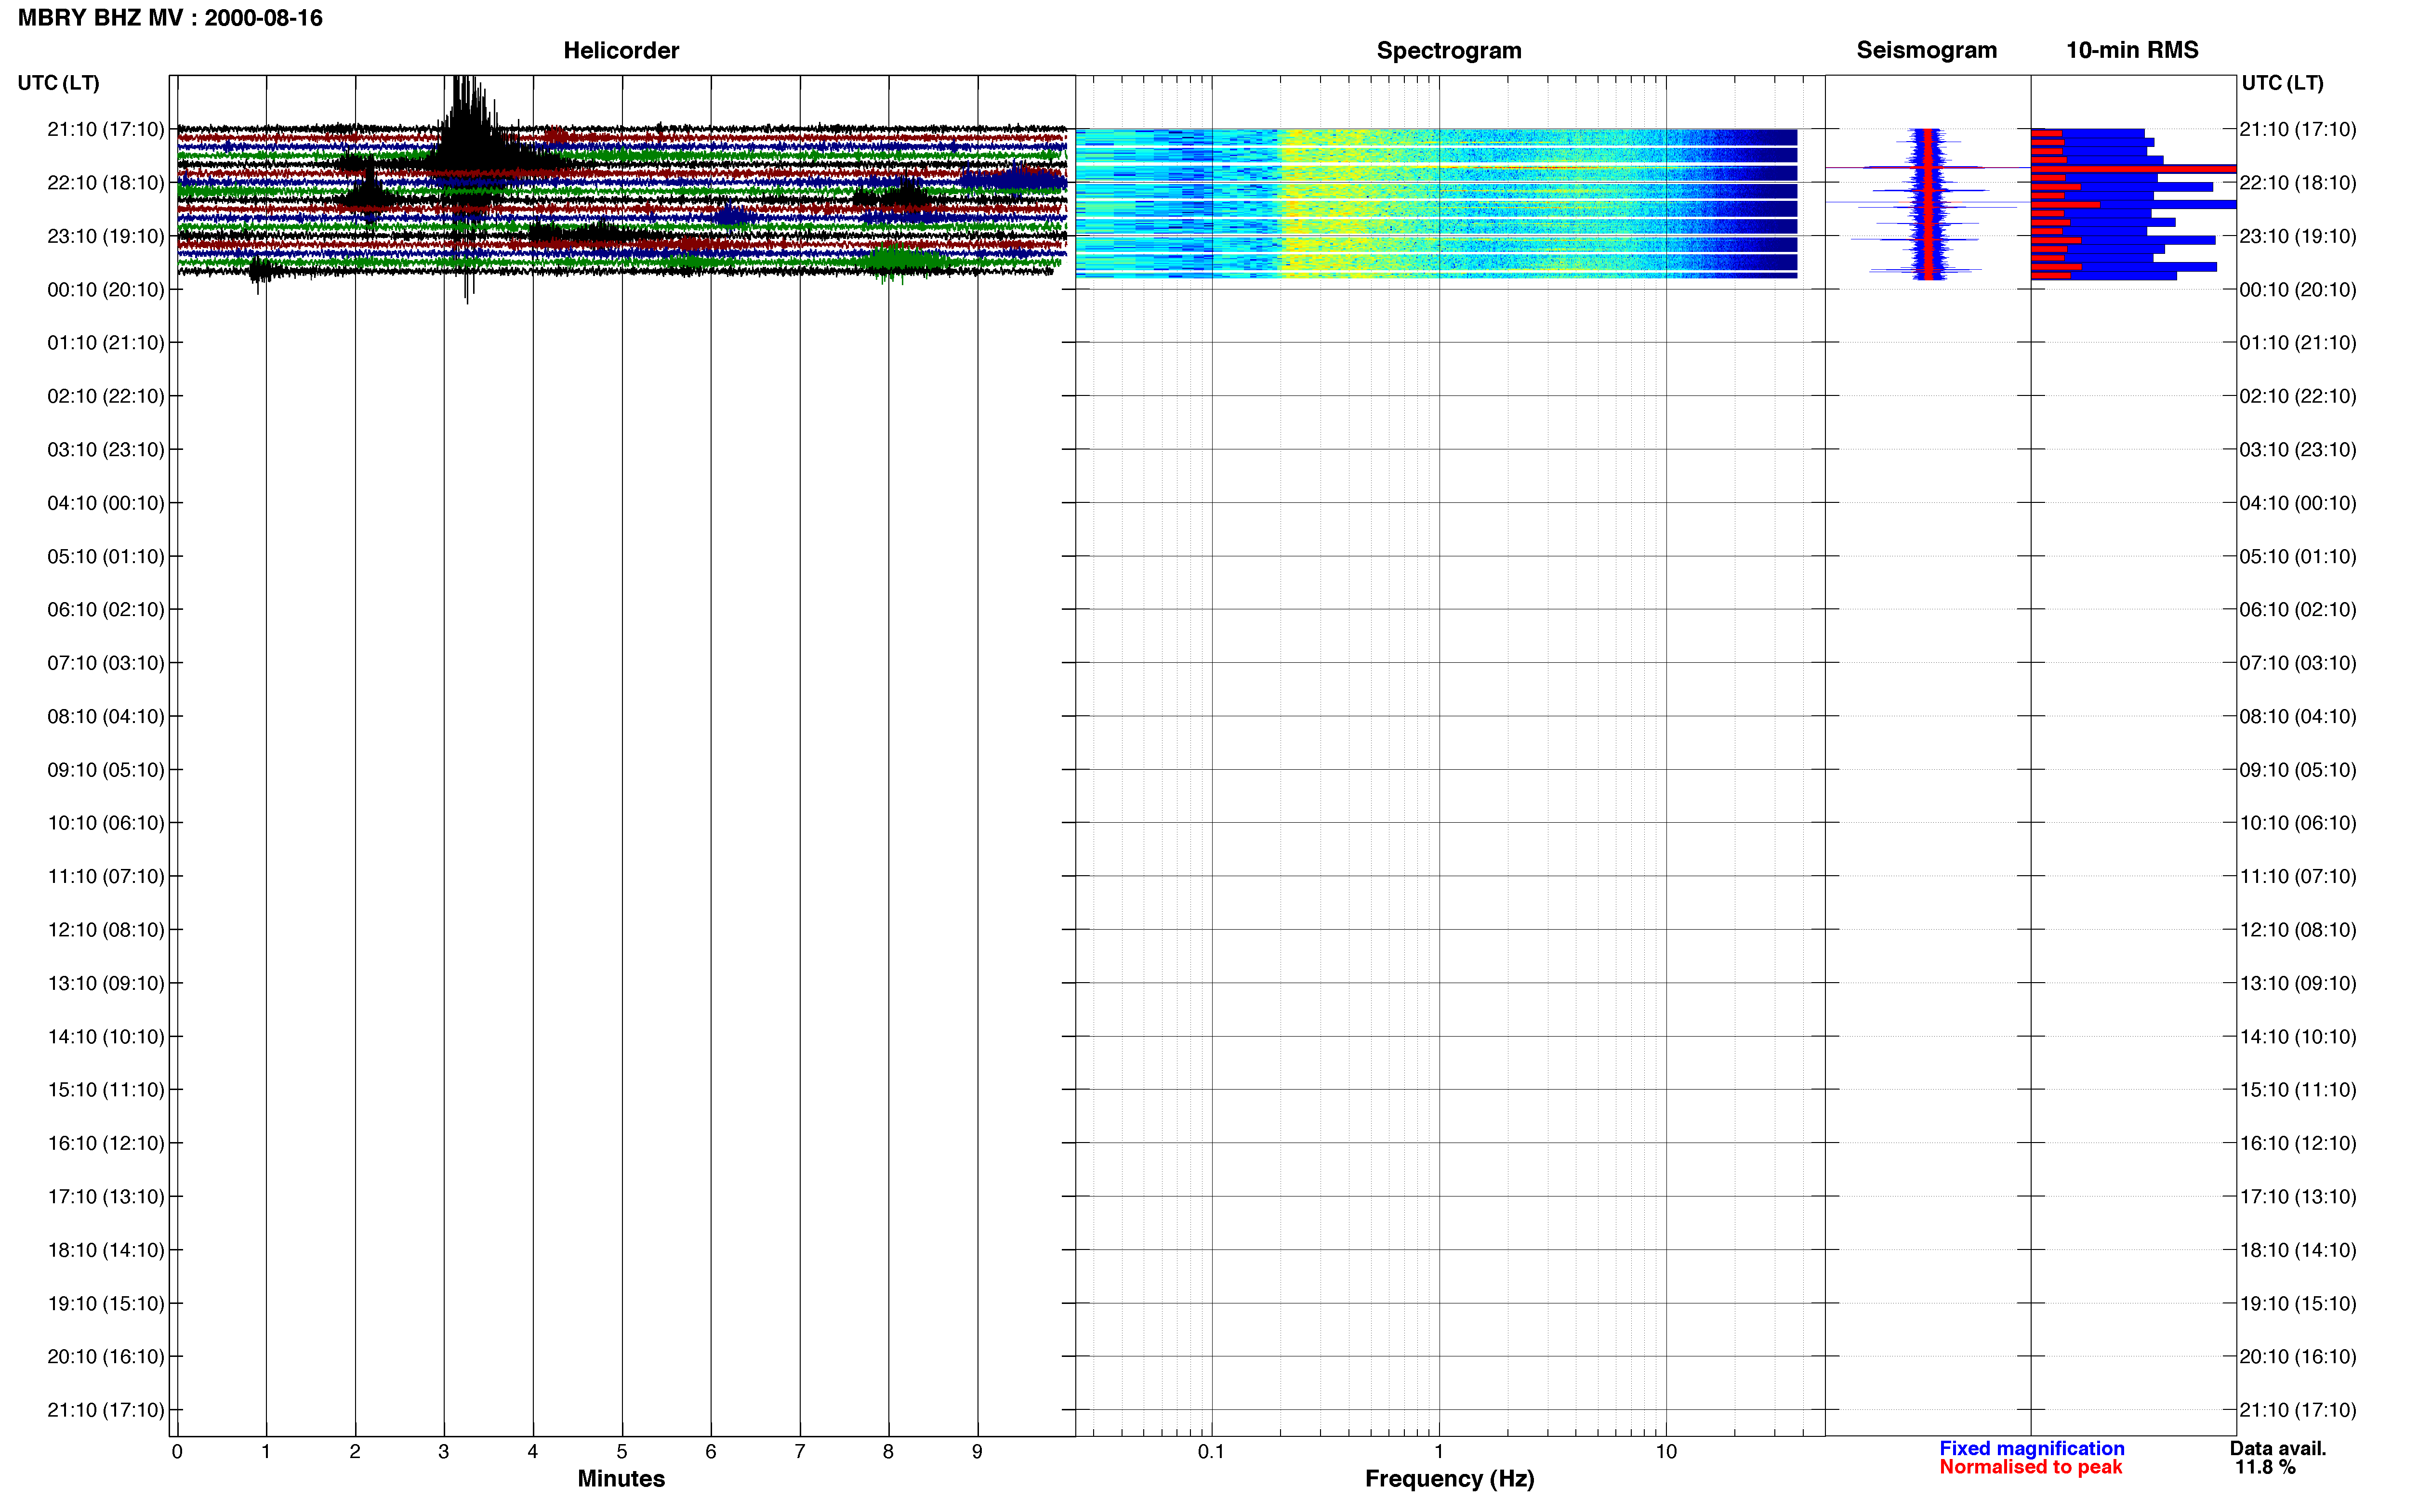Click right-axis time label 10:10 (06:10)
Screen dimensions: 2418x1512
2298,823
